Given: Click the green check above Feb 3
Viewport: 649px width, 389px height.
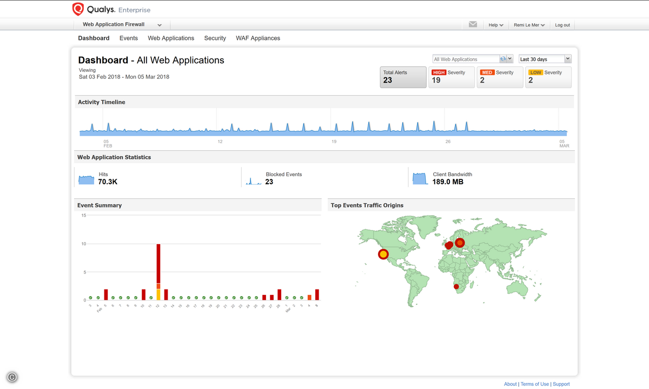Looking at the screenshot, I should point(91,298).
